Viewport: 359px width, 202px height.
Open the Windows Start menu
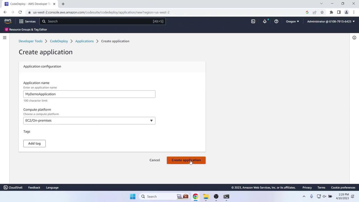[133, 196]
